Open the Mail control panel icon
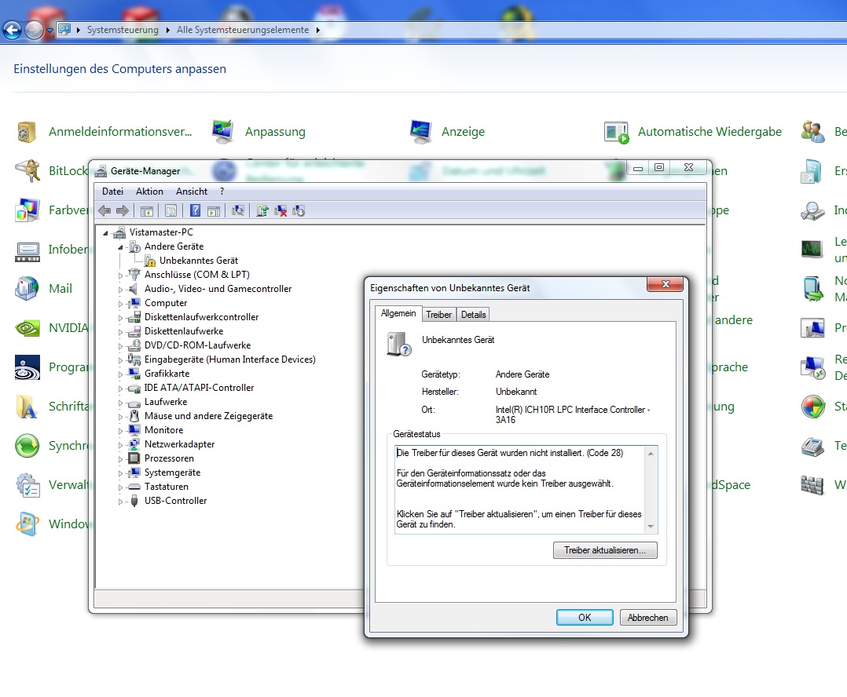The image size is (847, 697). pos(27,289)
